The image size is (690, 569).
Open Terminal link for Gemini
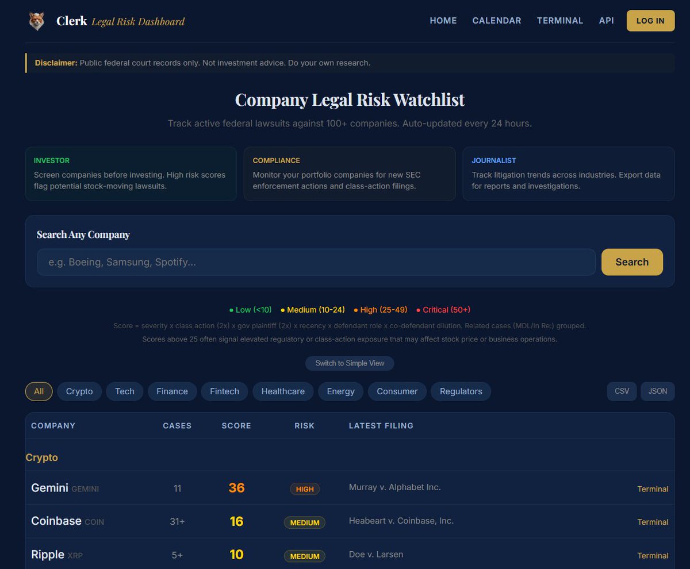click(x=653, y=489)
